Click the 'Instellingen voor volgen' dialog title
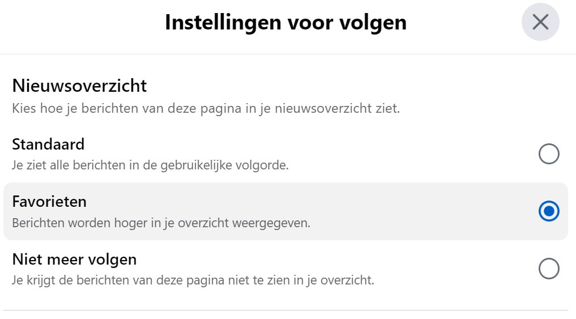576x319 pixels. 286,23
